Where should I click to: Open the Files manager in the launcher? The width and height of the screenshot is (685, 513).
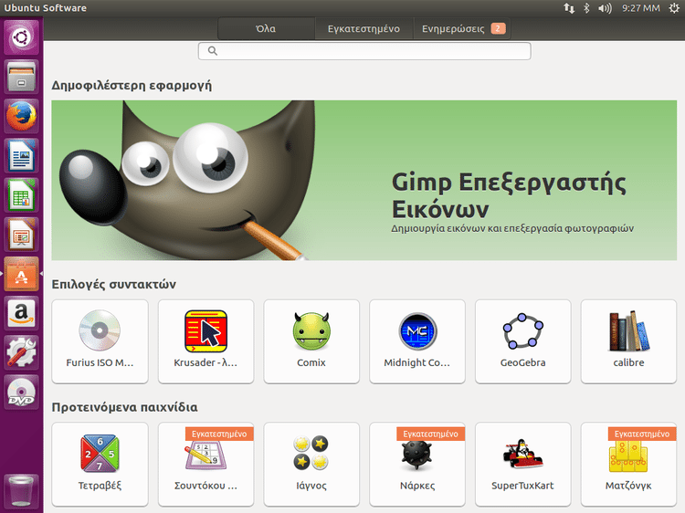click(x=21, y=77)
